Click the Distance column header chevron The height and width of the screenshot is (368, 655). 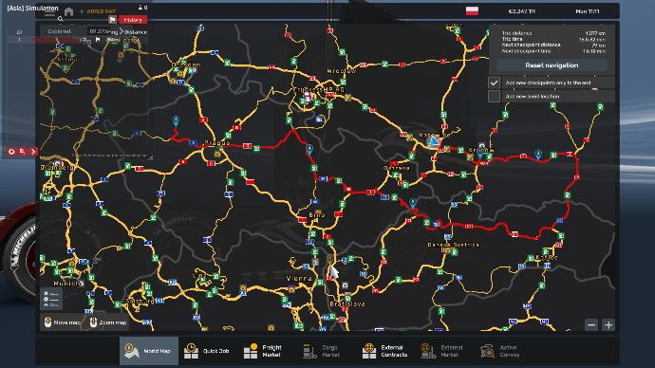pyautogui.click(x=122, y=31)
